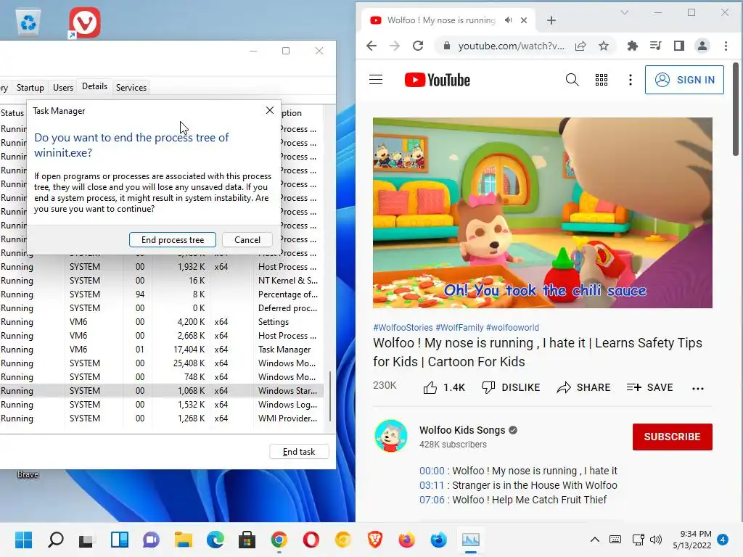The height and width of the screenshot is (557, 743).
Task: Open the Vivaldi desktop shortcut
Action: click(x=85, y=22)
